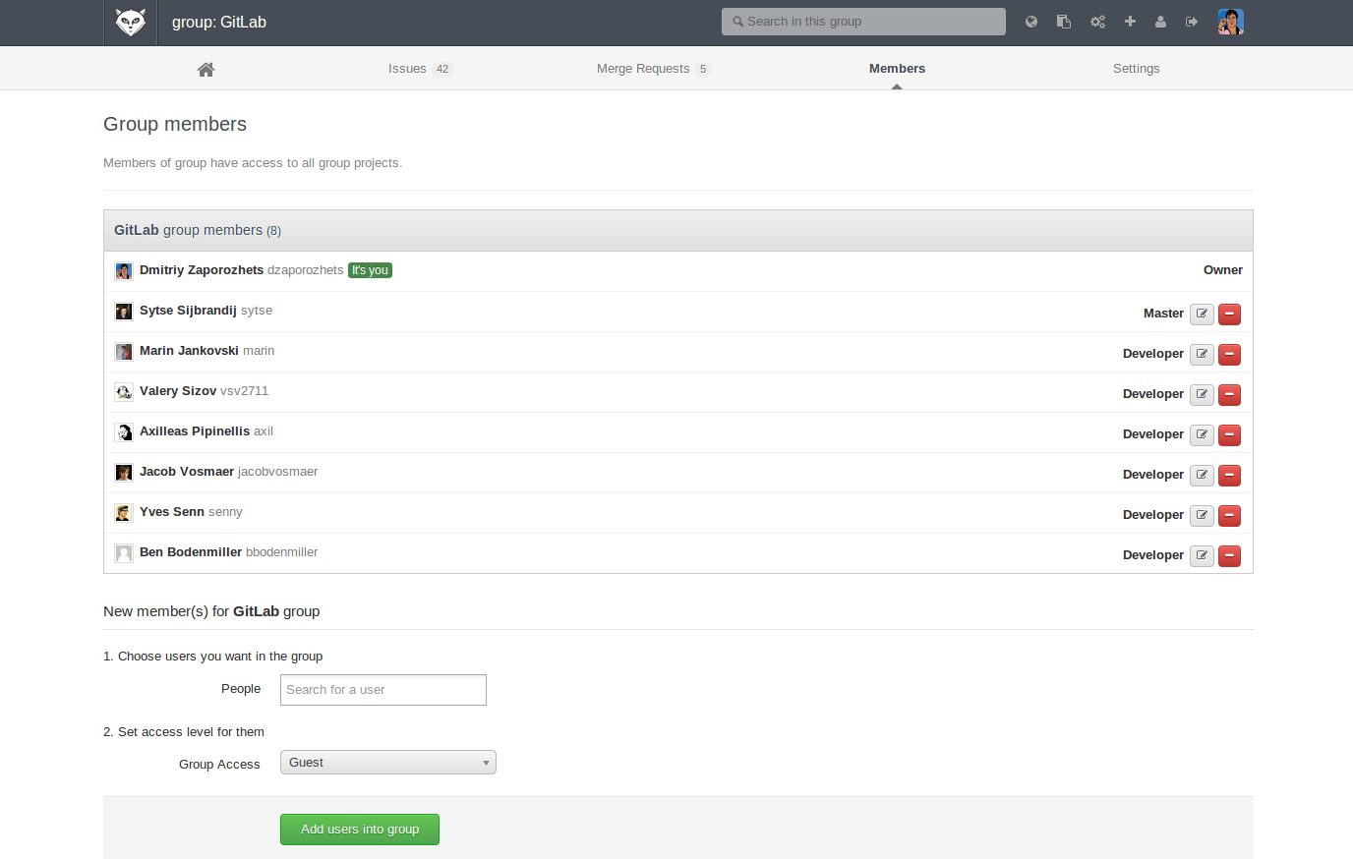Open the admin area gears icon
The height and width of the screenshot is (859, 1353).
1096,21
